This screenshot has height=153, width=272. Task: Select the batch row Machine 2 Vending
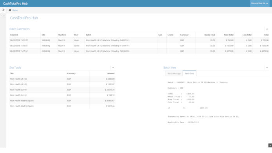[139, 46]
